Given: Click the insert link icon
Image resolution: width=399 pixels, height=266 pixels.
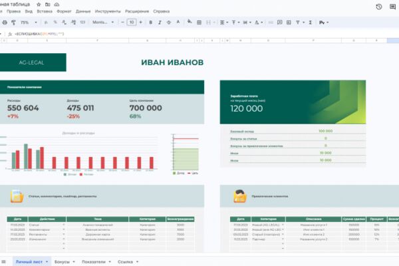Looking at the screenshot, I should (x=271, y=23).
